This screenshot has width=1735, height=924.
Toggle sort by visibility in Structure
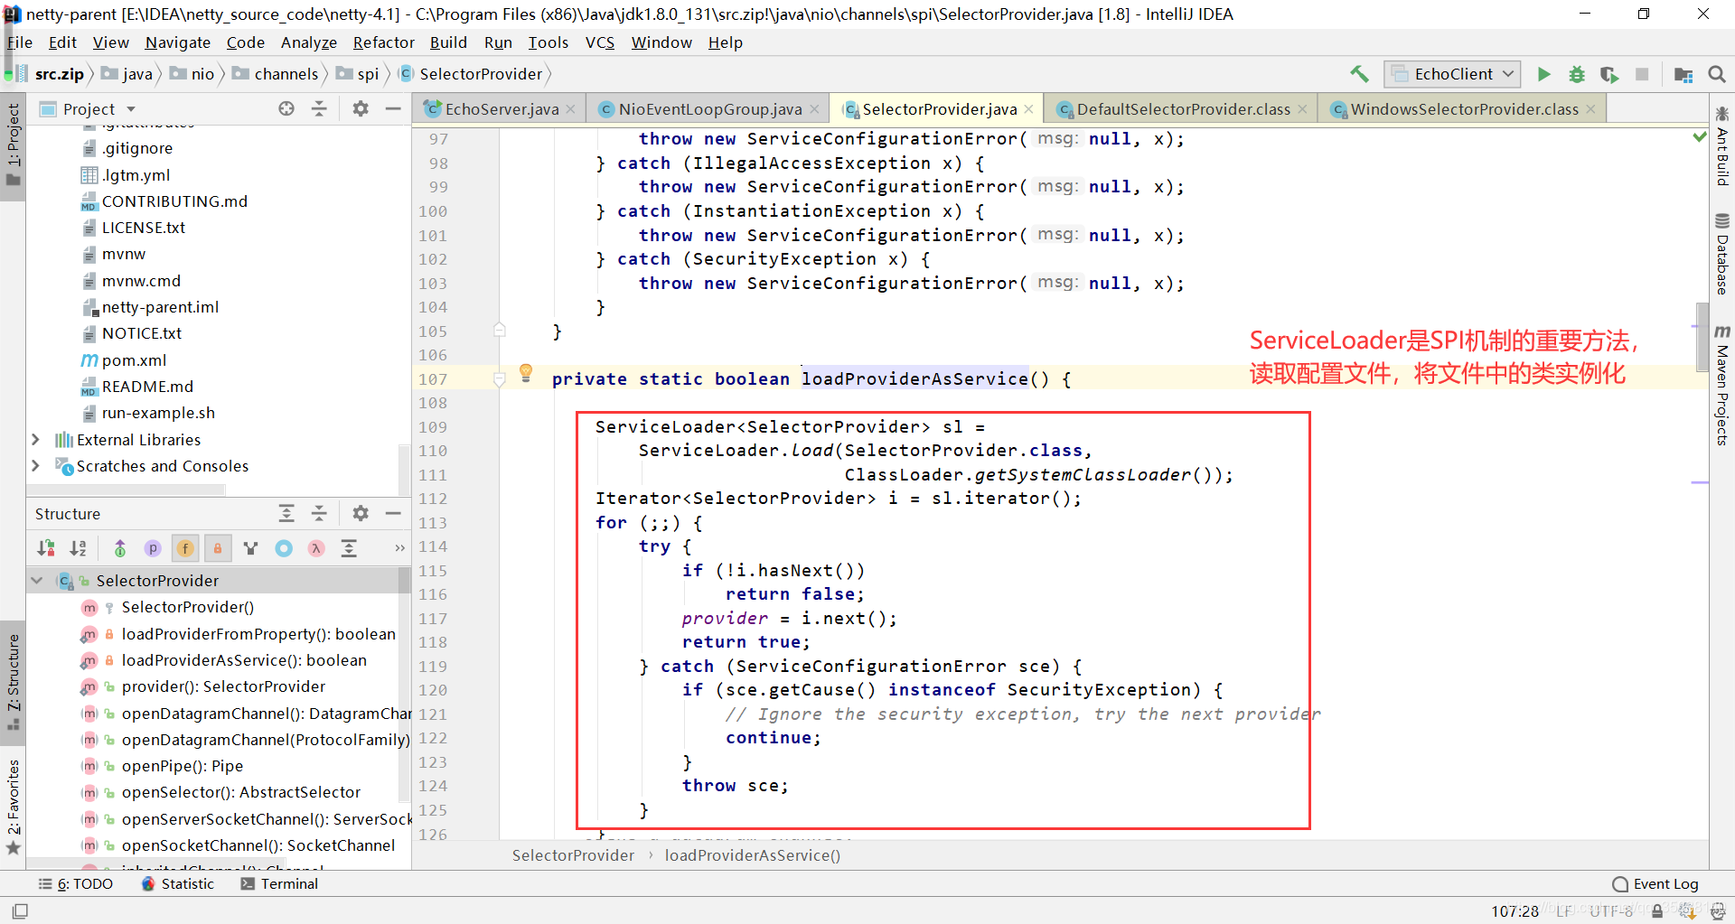46,547
